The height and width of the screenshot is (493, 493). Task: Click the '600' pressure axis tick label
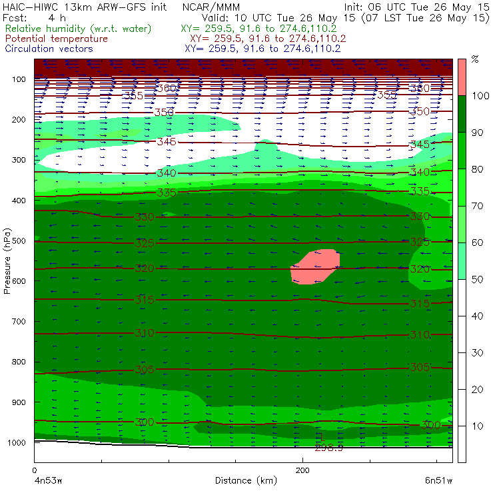[x=19, y=280]
